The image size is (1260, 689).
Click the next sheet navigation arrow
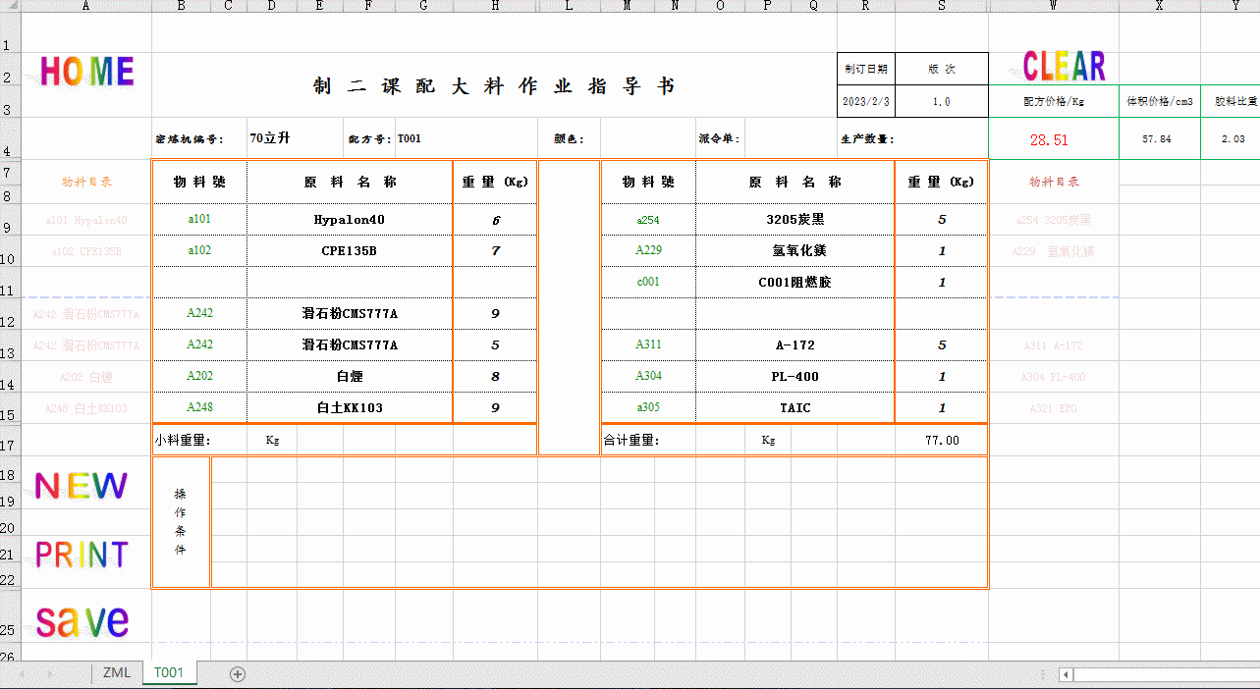pos(48,673)
